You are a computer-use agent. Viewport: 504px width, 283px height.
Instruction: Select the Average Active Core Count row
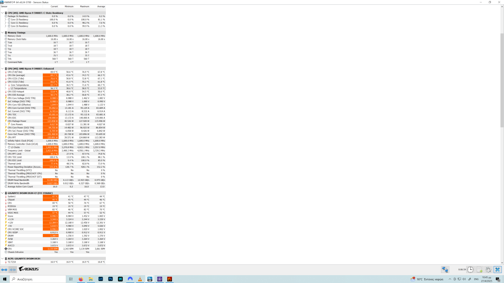point(53,186)
